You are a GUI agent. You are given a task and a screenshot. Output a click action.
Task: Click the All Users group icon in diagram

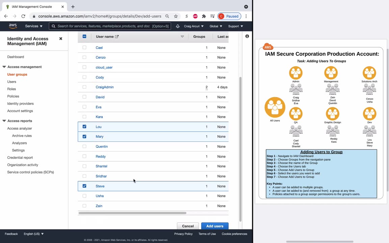275,107
